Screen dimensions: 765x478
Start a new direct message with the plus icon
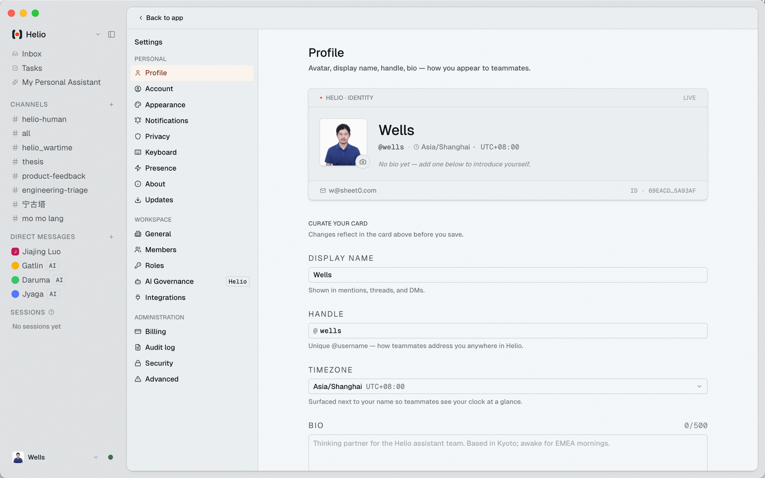(x=111, y=237)
